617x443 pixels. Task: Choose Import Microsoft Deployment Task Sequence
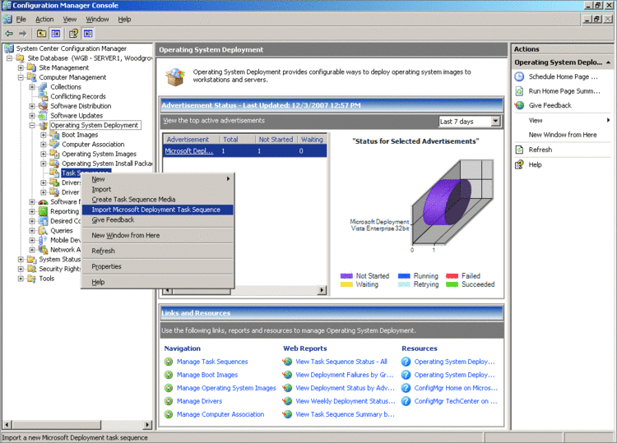pos(155,210)
